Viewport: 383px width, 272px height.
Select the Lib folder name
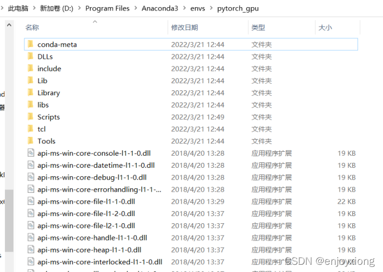[42, 80]
